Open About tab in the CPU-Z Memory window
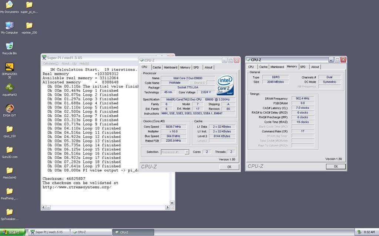379x236 pixels. click(x=315, y=67)
